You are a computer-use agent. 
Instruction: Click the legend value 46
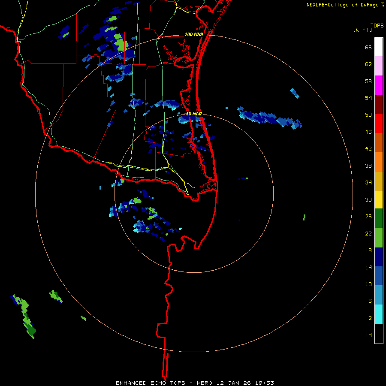coord(368,132)
